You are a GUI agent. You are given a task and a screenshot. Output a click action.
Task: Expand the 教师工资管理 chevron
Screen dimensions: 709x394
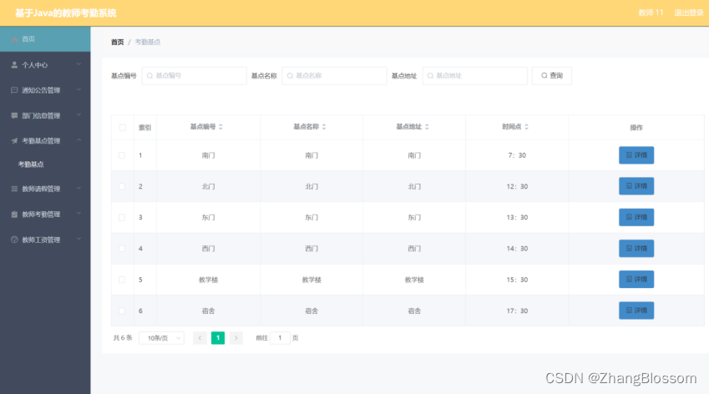pyautogui.click(x=79, y=239)
